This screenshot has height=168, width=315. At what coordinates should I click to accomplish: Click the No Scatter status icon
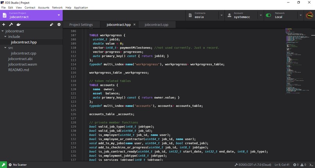[x=10, y=165]
